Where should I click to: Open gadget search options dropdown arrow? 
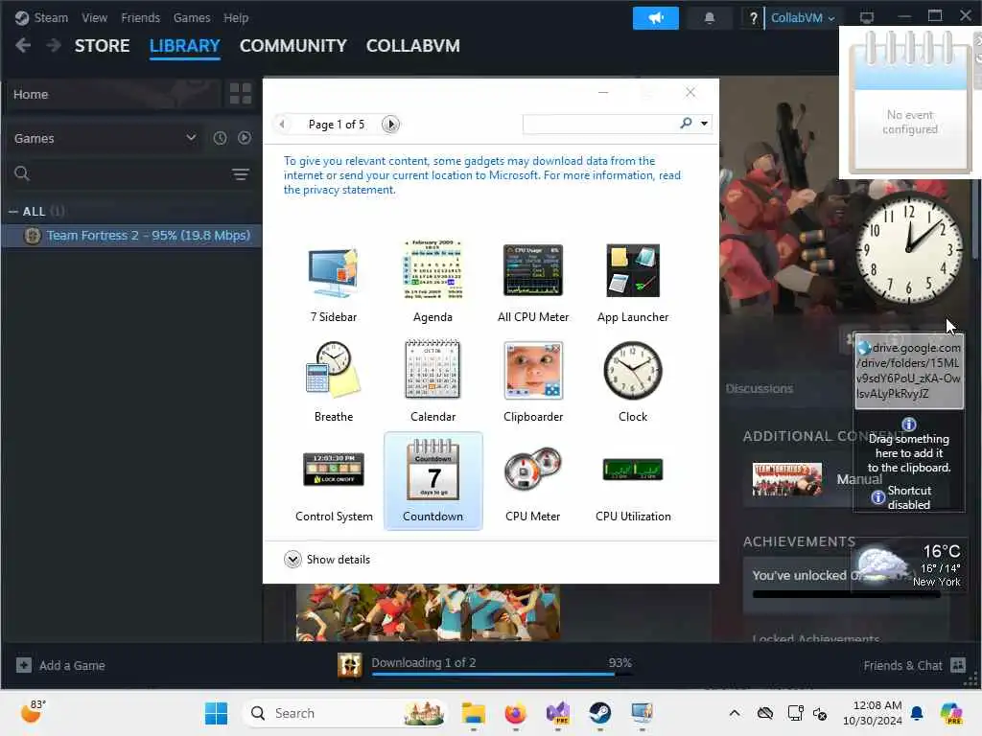click(705, 124)
